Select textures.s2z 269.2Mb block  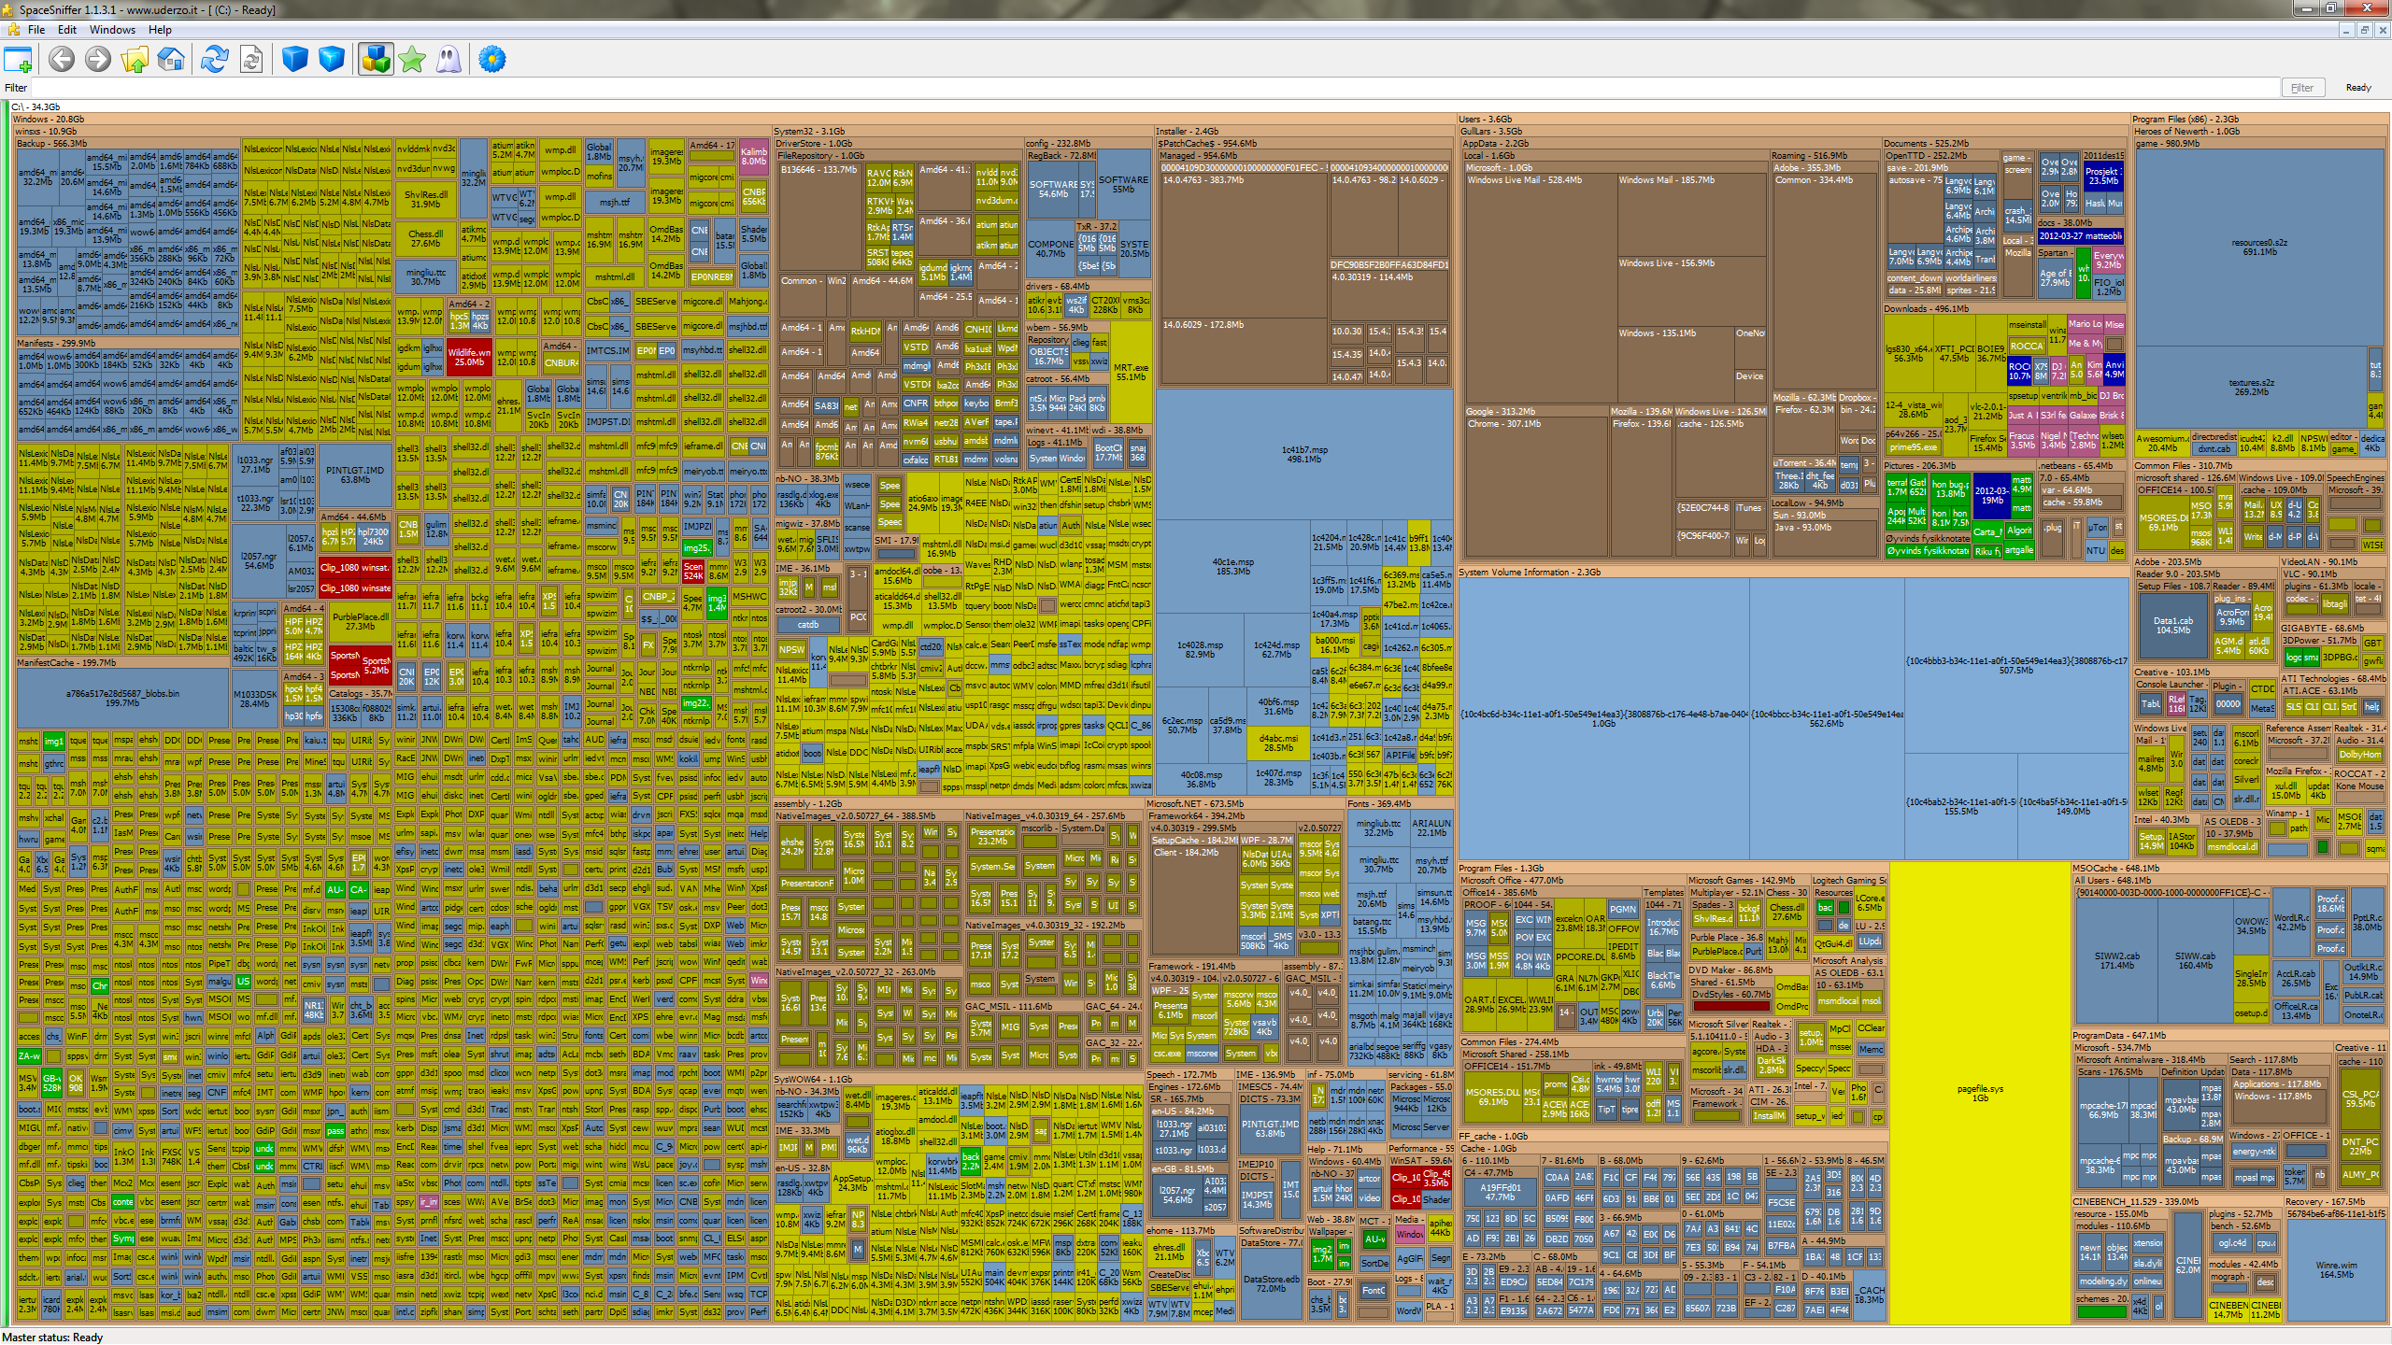point(2251,388)
